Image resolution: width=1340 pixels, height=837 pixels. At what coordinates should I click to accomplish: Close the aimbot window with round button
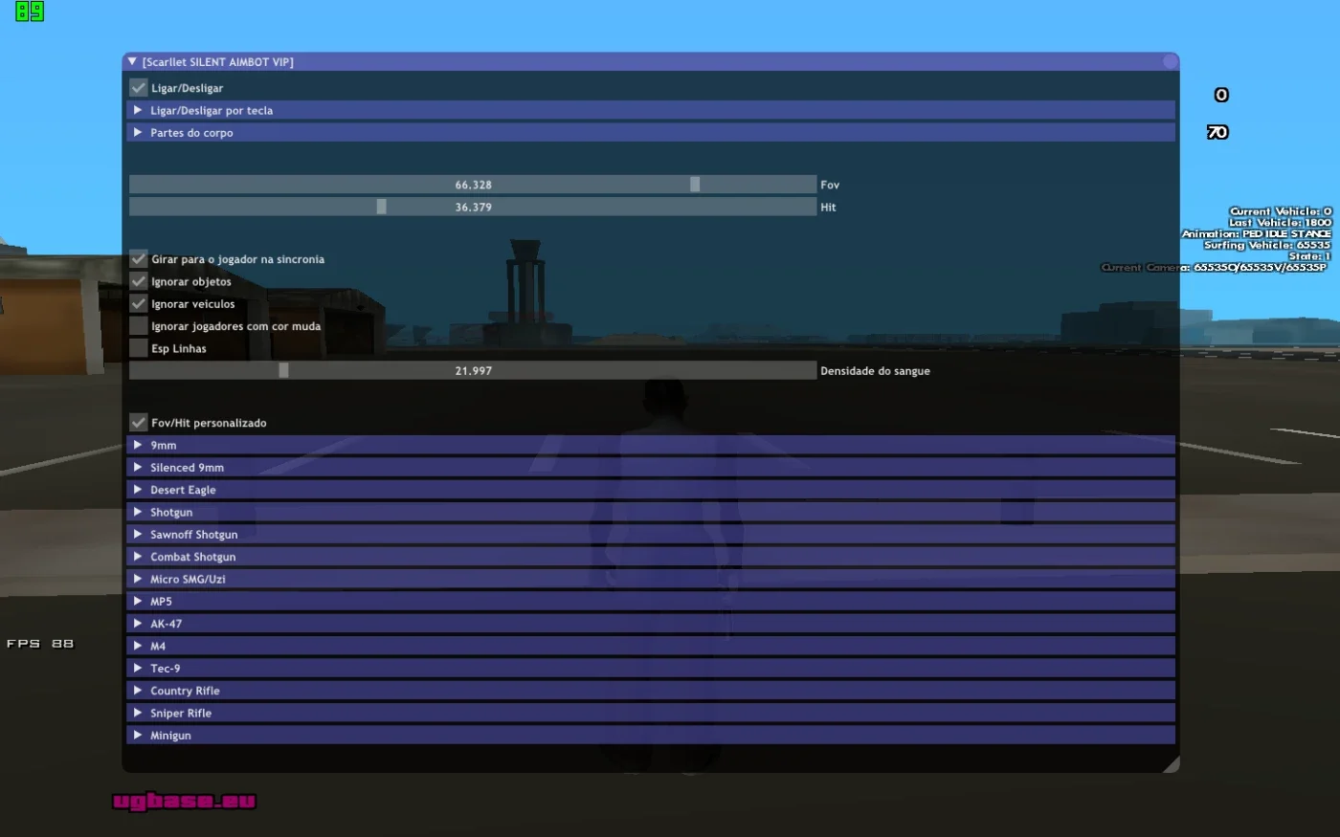click(1170, 61)
